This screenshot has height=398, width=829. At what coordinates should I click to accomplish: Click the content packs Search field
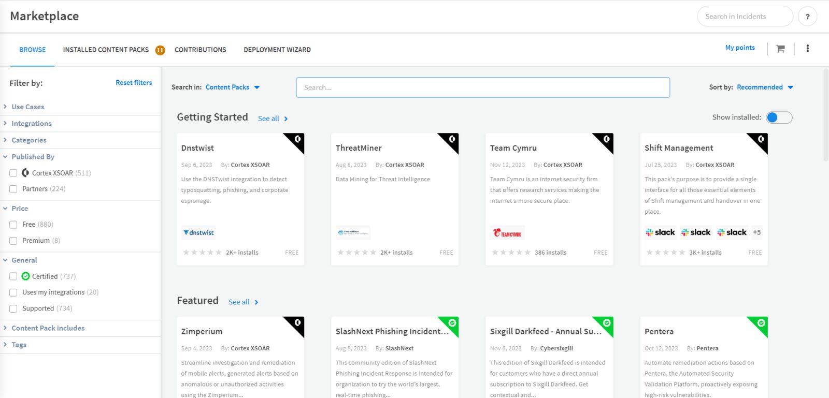click(483, 87)
